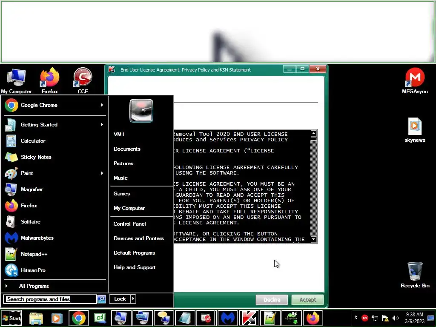Open the media player taskbar icon

coord(57,318)
